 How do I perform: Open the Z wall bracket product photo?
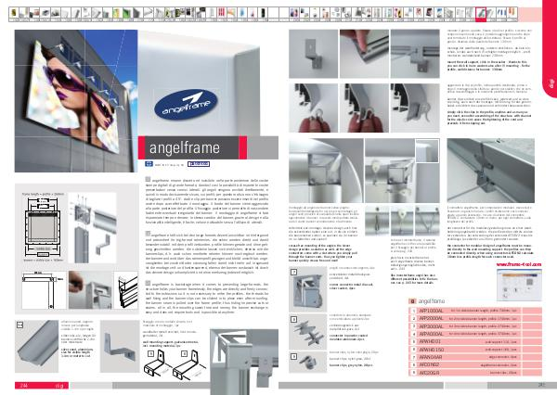coord(120,347)
